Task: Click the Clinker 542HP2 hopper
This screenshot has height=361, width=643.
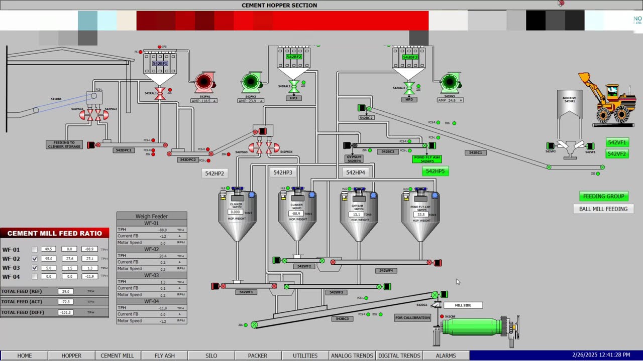Action: [x=237, y=214]
